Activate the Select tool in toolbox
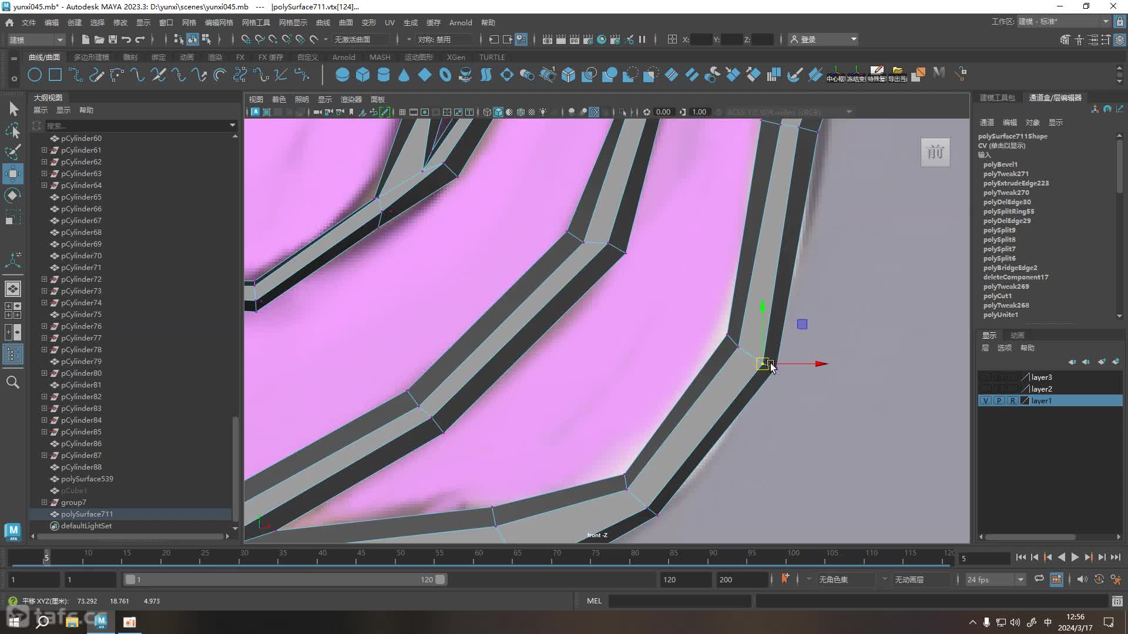This screenshot has height=634, width=1128. pos(13,109)
